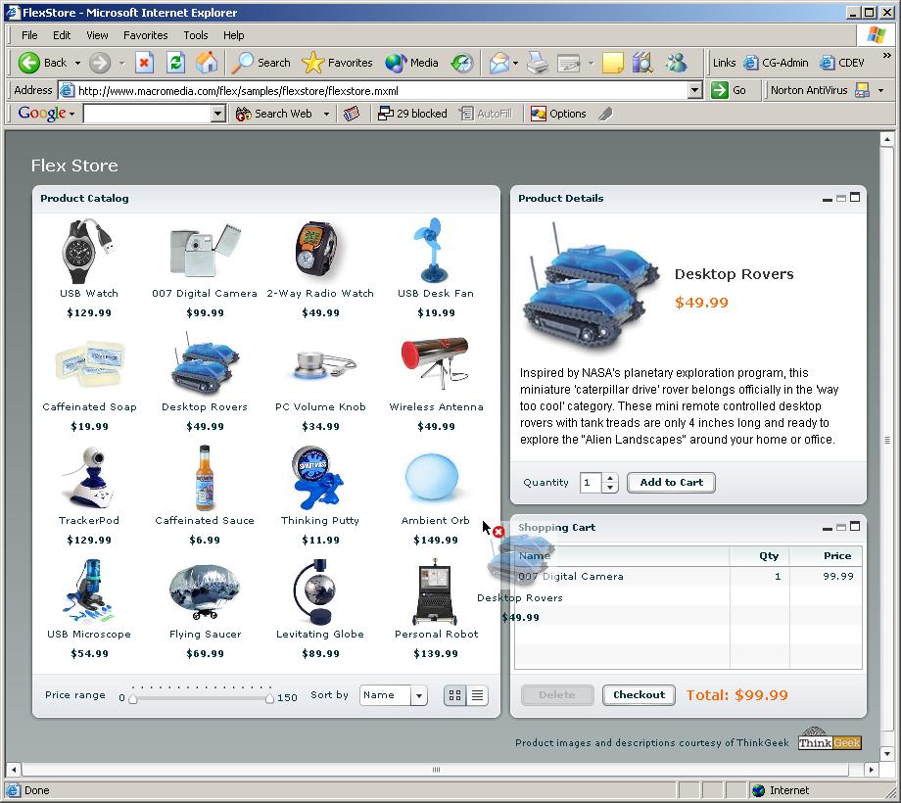Screen dimensions: 901x803
Task: Open the Edit menu
Action: [x=62, y=35]
